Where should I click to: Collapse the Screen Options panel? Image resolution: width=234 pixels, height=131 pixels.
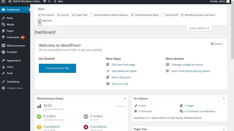199,28
